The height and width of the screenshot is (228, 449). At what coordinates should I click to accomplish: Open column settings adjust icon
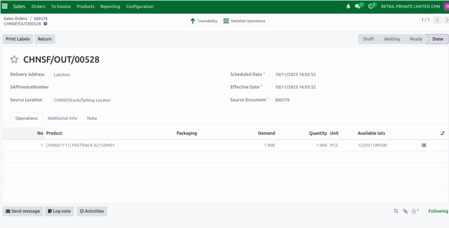coord(442,133)
